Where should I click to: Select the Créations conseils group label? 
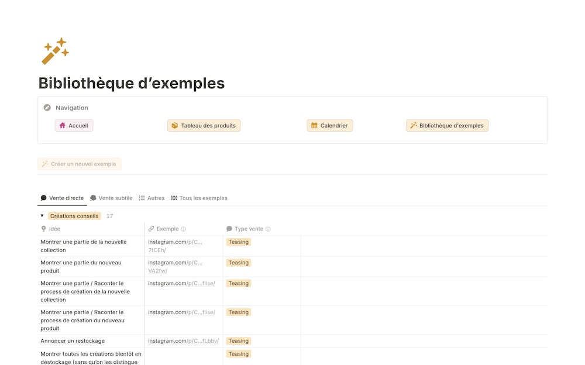coord(75,216)
